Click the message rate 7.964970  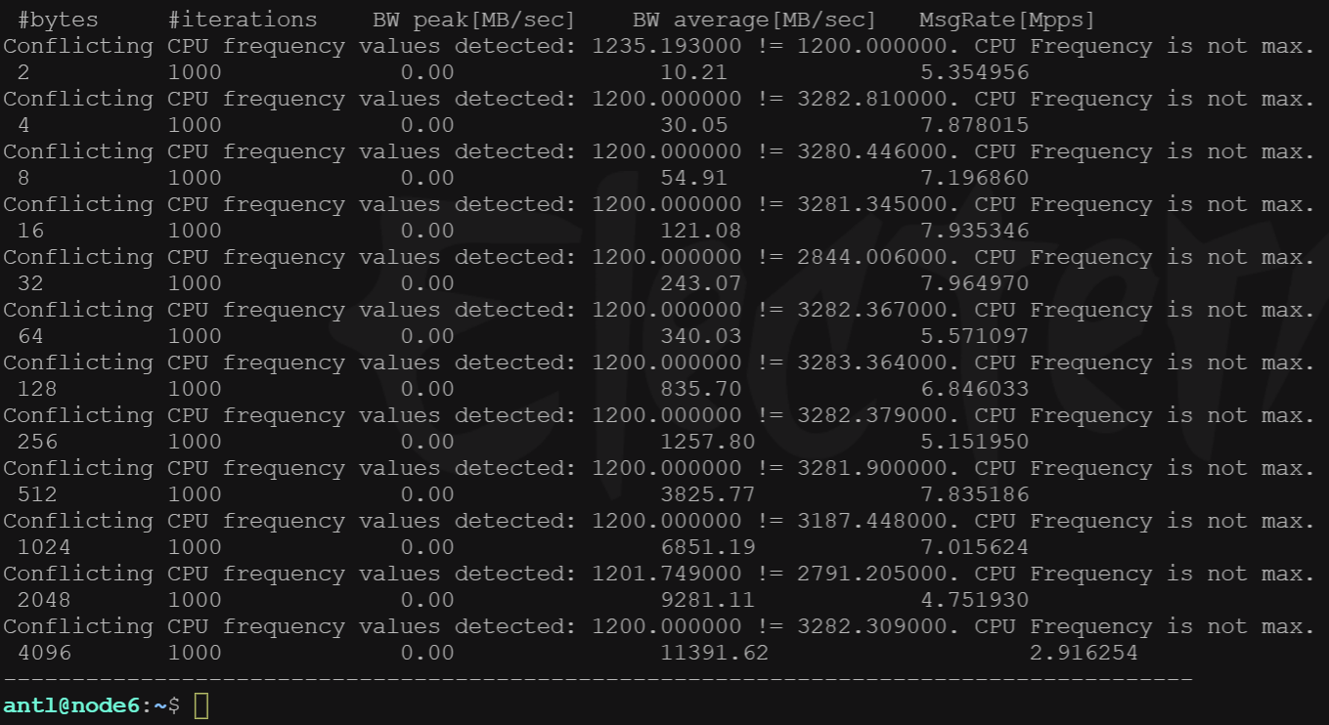[x=975, y=283]
